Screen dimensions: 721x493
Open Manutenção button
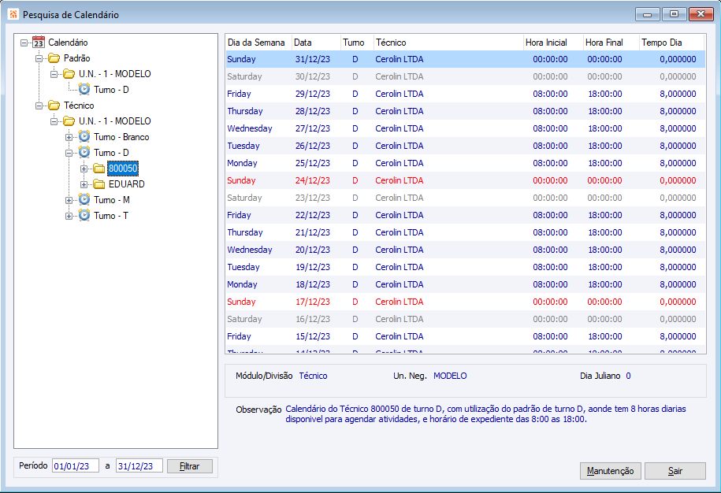pyautogui.click(x=610, y=471)
